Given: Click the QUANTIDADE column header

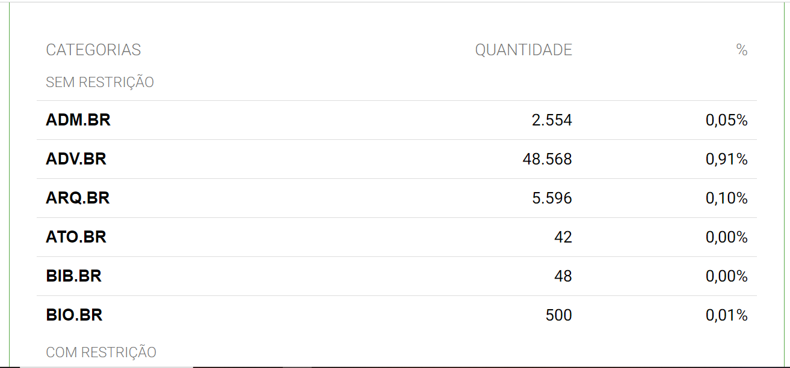Looking at the screenshot, I should [523, 50].
